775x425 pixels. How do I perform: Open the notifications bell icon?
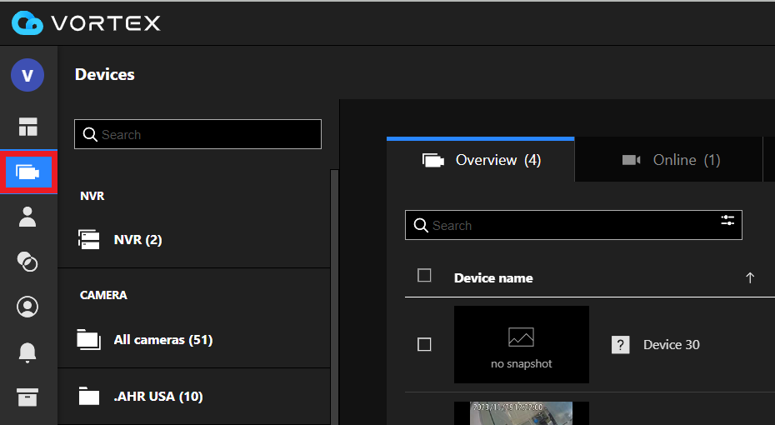click(x=28, y=352)
